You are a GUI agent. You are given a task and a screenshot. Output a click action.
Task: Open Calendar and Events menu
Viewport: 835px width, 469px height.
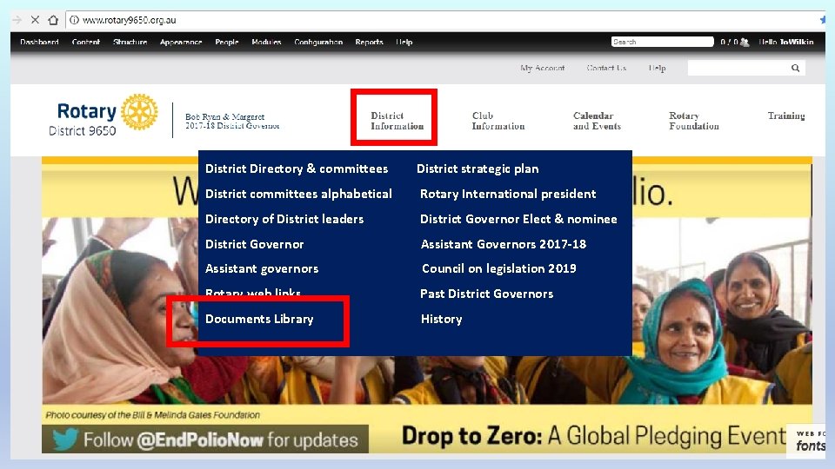(x=597, y=121)
